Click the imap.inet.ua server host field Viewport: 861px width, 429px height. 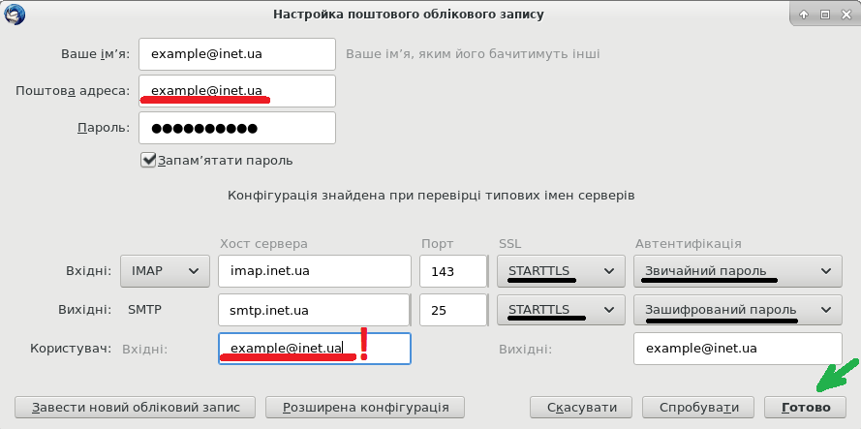[315, 271]
